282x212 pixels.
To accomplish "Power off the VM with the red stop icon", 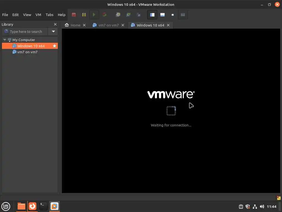I will pyautogui.click(x=74, y=15).
